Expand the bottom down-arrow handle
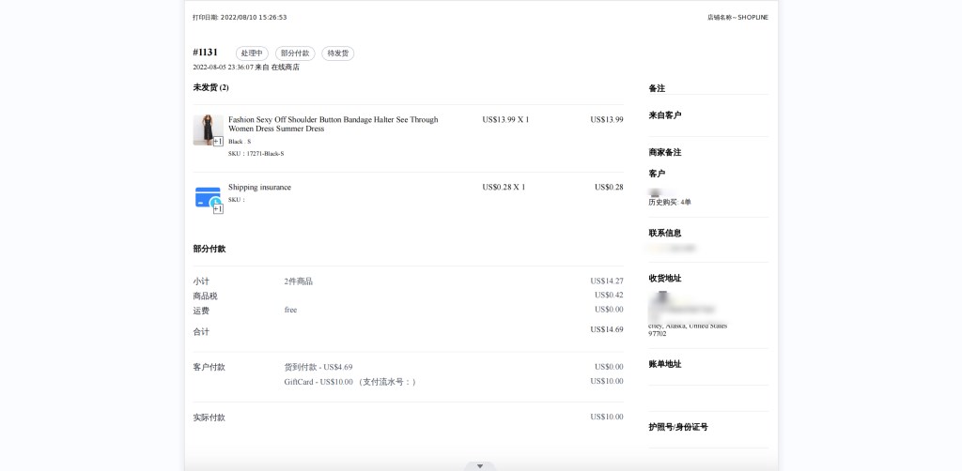 tap(480, 465)
